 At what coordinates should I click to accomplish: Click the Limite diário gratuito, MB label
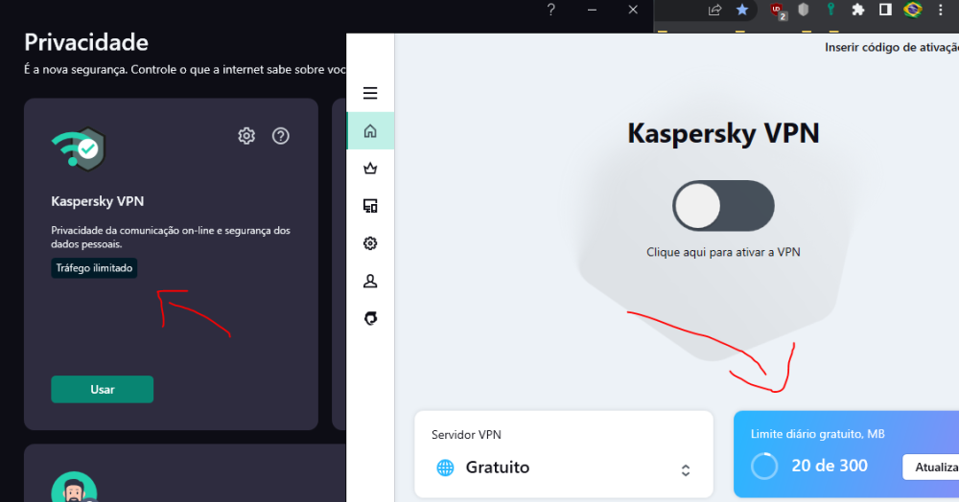pos(818,434)
